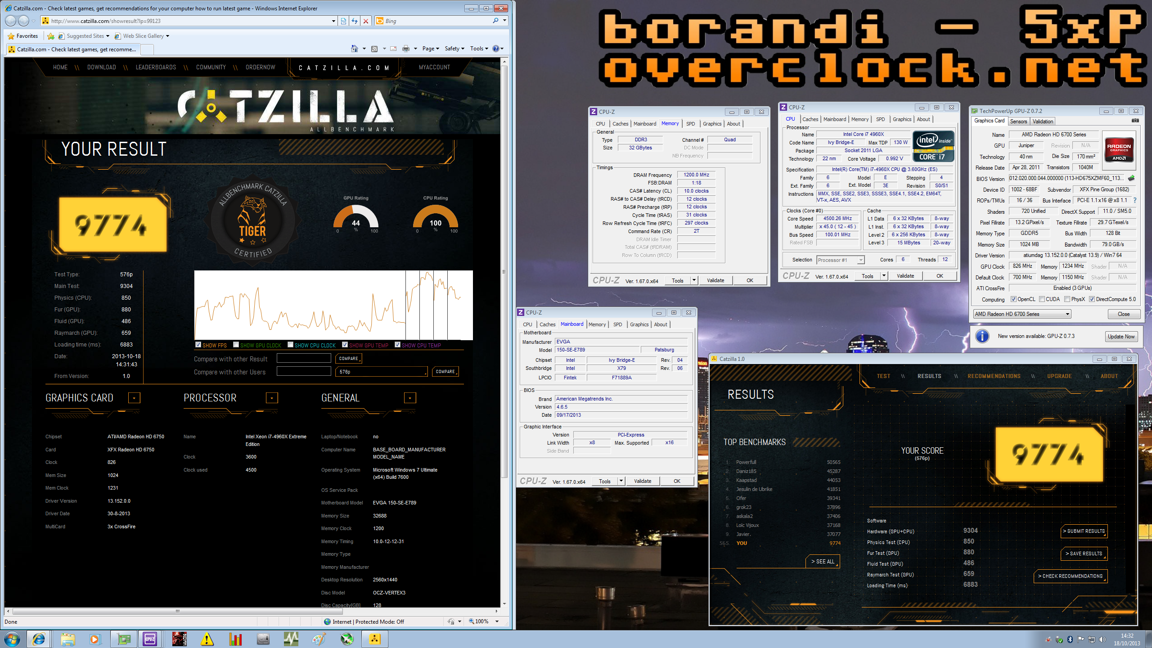Click the IE forward navigation button
The image size is (1152, 648).
tap(23, 21)
